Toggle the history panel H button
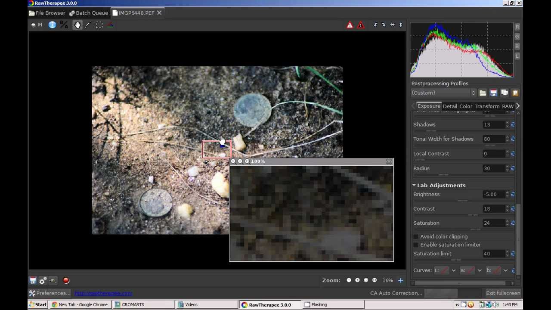Viewport: 551px width, 310px height. click(37, 25)
